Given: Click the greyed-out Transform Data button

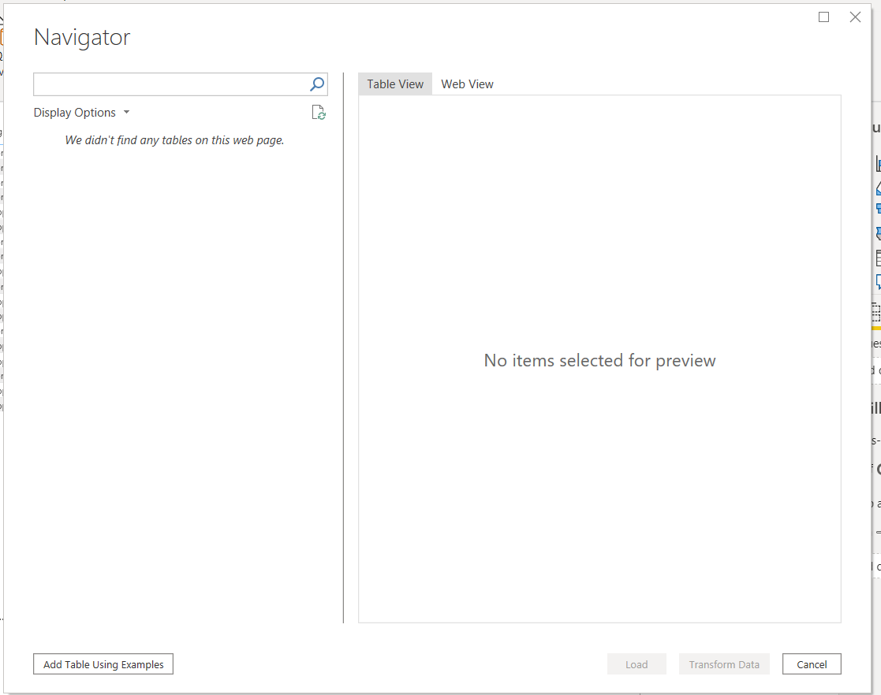Looking at the screenshot, I should [x=724, y=664].
